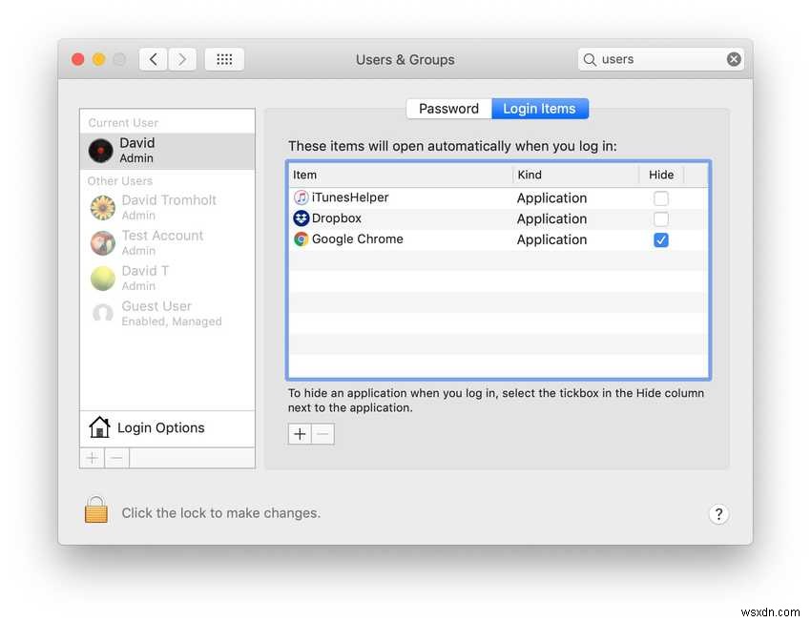
Task: Select the Login Items tab
Action: pos(539,109)
